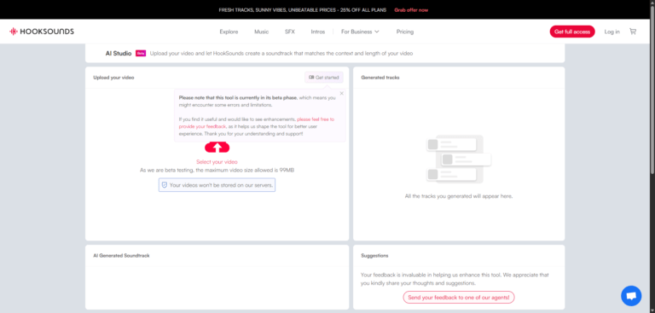The image size is (655, 313).
Task: Click the 'AI Generated Soundtrack' heading
Action: [121, 255]
